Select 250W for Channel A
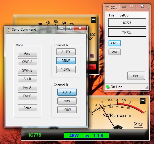Image resolution: width=154 pixels, height=144 pixels. (x=66, y=61)
